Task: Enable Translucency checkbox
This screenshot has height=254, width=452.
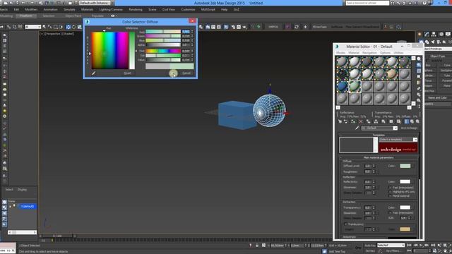Action: point(345,224)
